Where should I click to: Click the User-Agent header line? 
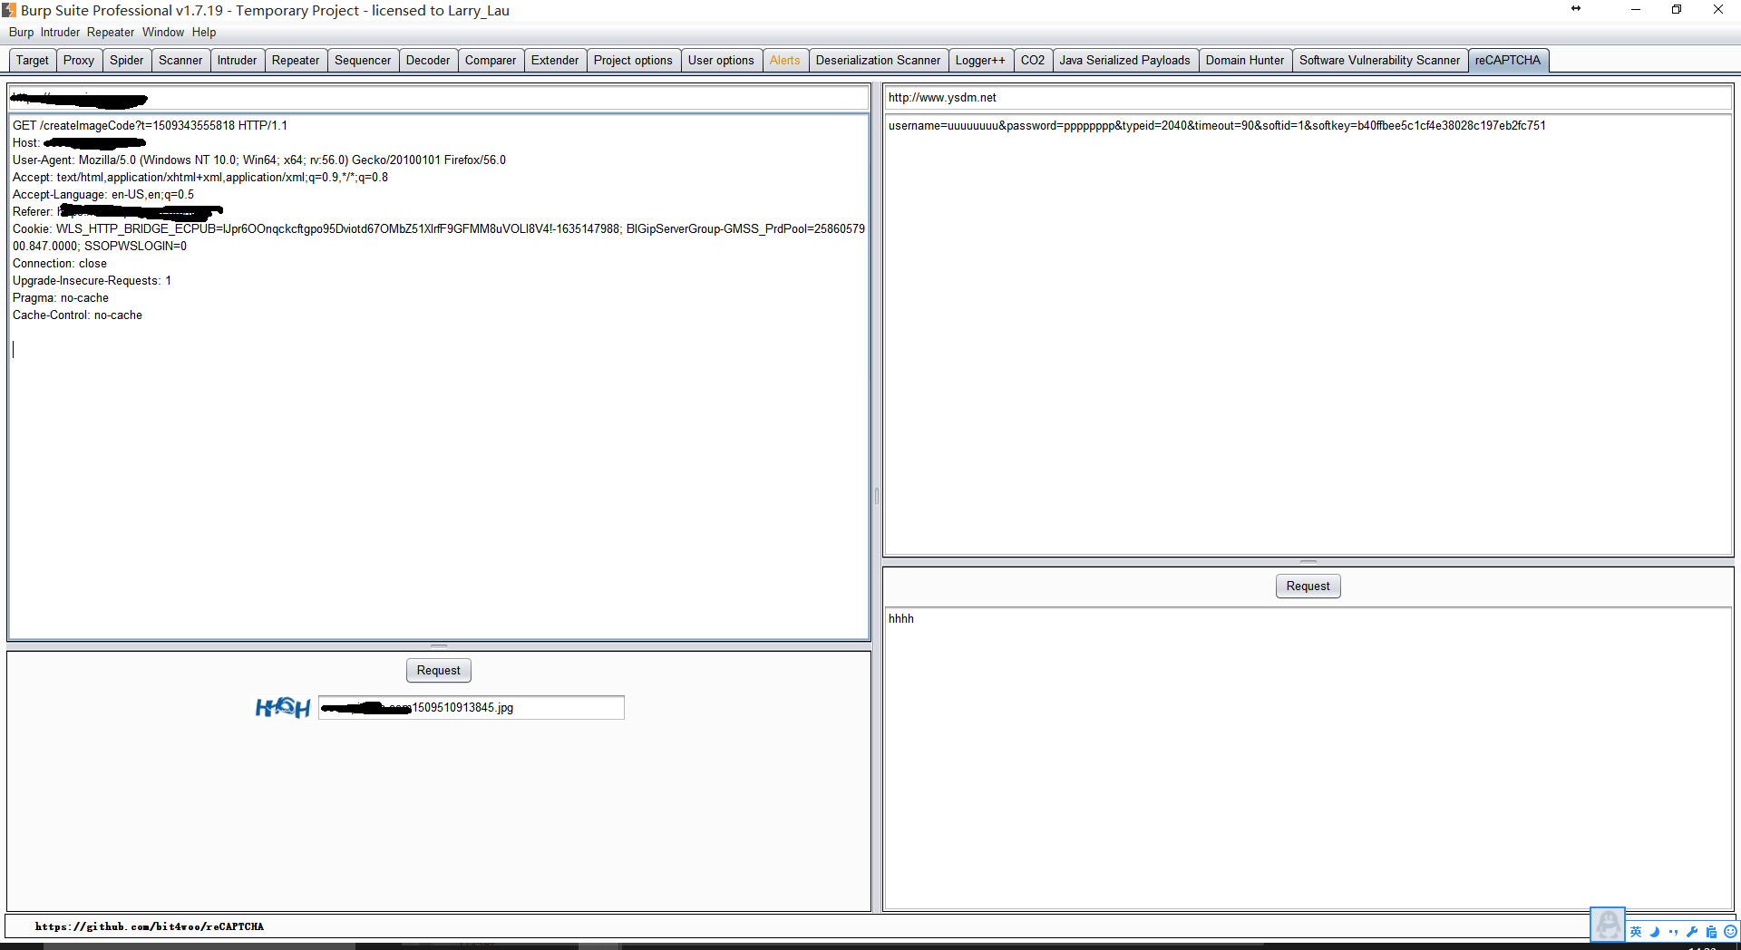coord(259,160)
